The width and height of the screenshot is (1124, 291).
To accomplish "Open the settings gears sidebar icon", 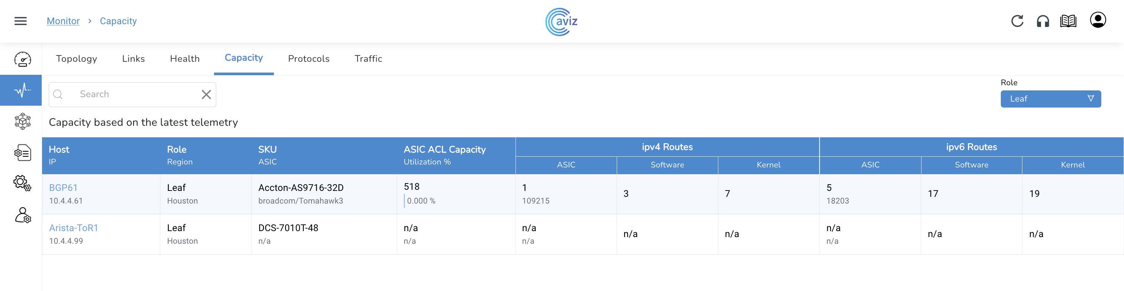I will click(22, 183).
